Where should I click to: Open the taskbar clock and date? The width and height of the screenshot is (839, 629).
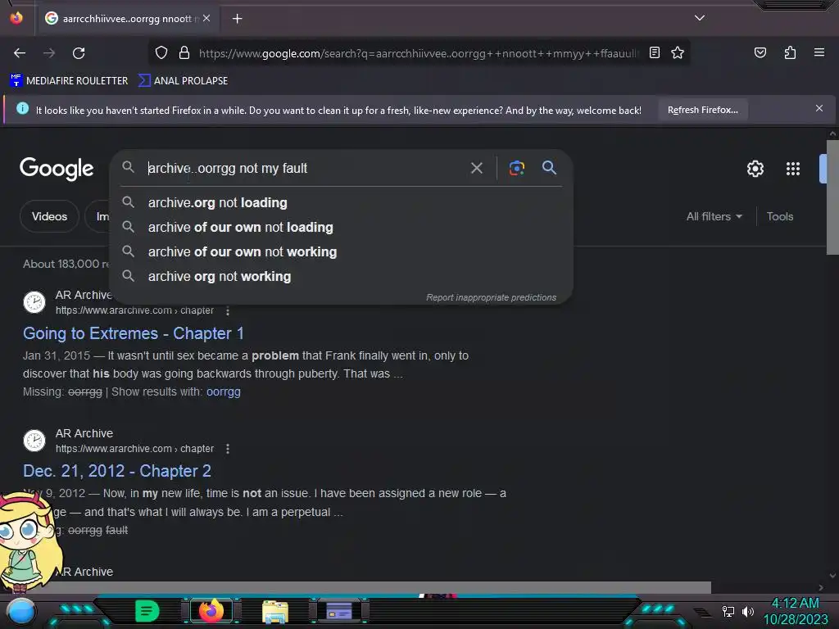pyautogui.click(x=795, y=611)
